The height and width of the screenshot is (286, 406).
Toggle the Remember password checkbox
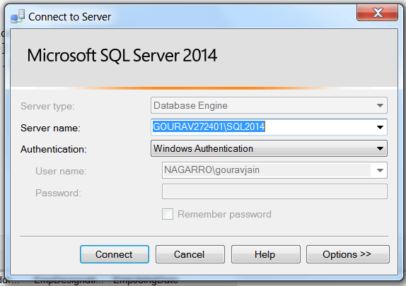click(x=168, y=214)
